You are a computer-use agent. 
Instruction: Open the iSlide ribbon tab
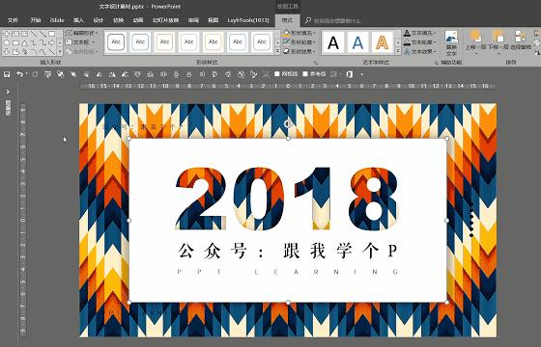57,20
